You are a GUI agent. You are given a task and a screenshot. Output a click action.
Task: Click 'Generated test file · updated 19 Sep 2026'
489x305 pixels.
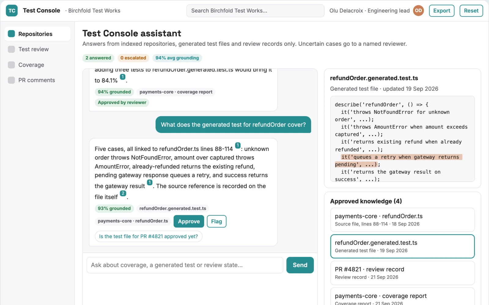pyautogui.click(x=384, y=89)
